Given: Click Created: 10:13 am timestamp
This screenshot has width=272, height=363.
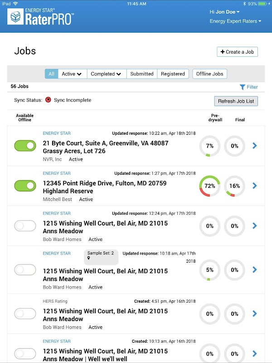Looking at the screenshot, I should (164, 341).
